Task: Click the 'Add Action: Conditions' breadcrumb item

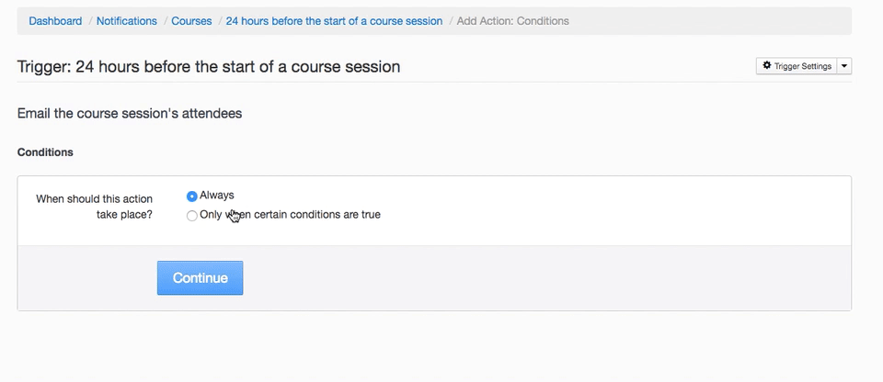Action: click(512, 20)
